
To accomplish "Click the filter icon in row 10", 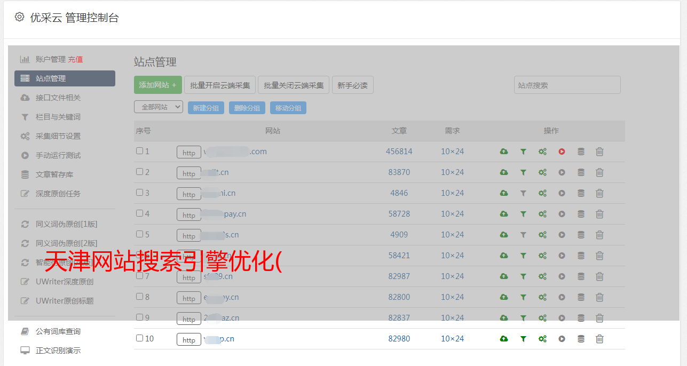I will [x=523, y=339].
